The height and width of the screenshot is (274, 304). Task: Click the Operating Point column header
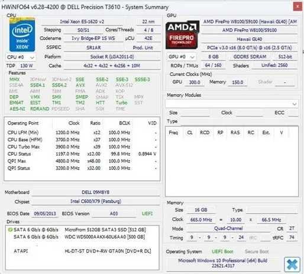pos(23,123)
